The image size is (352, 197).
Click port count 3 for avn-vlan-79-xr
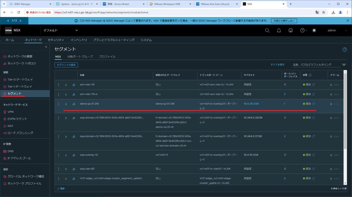[x=285, y=94]
